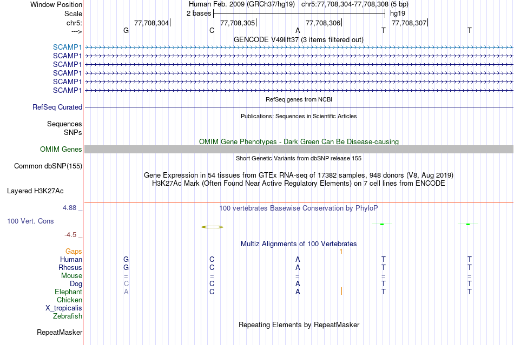This screenshot has height=345, width=514.
Task: Click the Common dbSNP(155) label
Action: [48, 166]
